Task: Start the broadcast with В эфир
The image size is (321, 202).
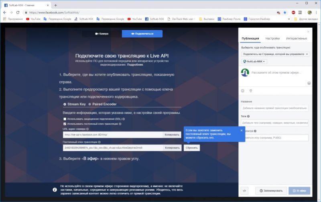Action: click(299, 191)
